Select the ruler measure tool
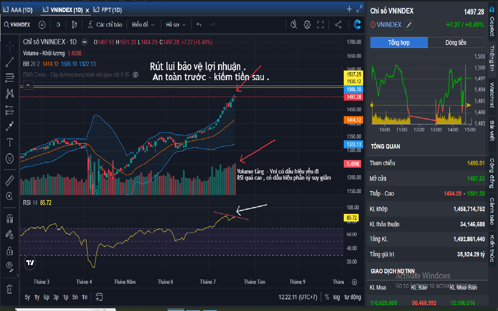The image size is (498, 311). click(x=10, y=180)
